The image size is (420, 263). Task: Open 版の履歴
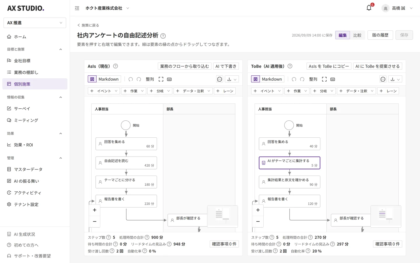(380, 35)
